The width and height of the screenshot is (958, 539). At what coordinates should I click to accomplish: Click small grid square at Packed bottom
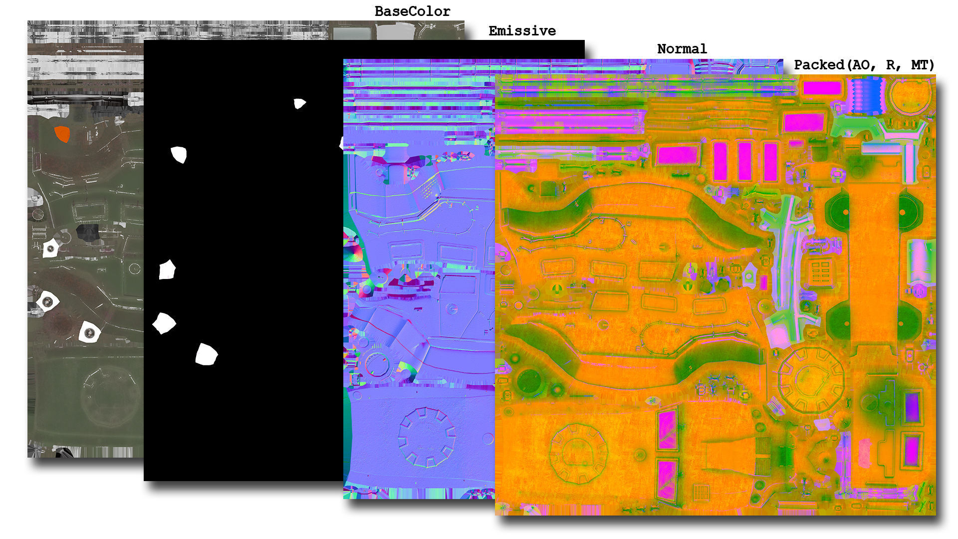[x=701, y=492]
